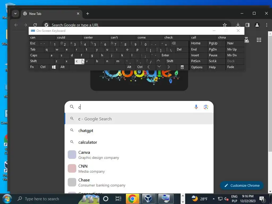Viewport: 272px width, 204px height.
Task: Open Task View on the taskbar
Action: (x=118, y=199)
